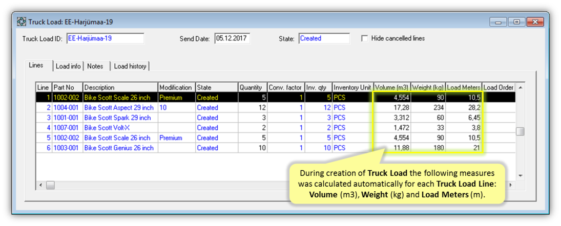This screenshot has height=226, width=561.
Task: Enable Hide cancelled lines checkbox
Action: click(x=365, y=38)
